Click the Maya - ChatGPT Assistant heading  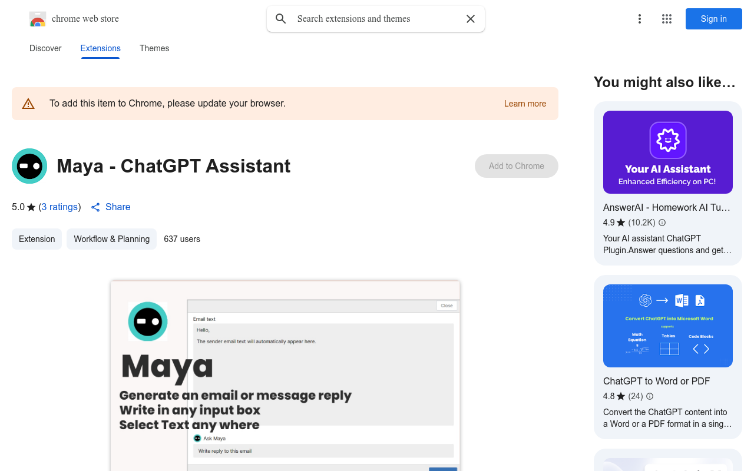point(174,166)
